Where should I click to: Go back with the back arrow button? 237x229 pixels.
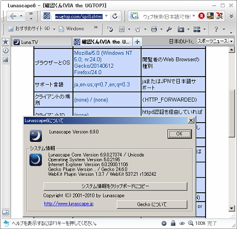tap(13, 16)
